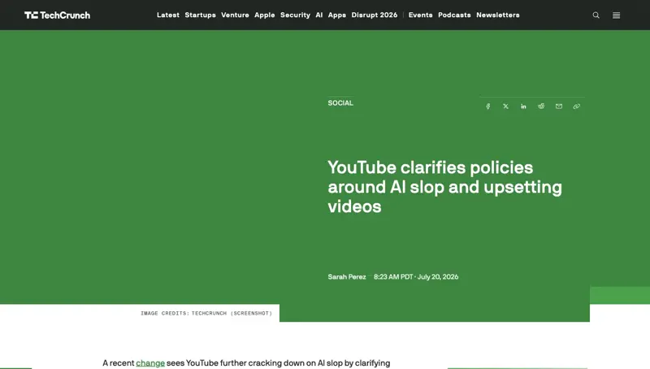Viewport: 650px width, 369px height.
Task: Open Venture nav item
Action: coord(235,15)
